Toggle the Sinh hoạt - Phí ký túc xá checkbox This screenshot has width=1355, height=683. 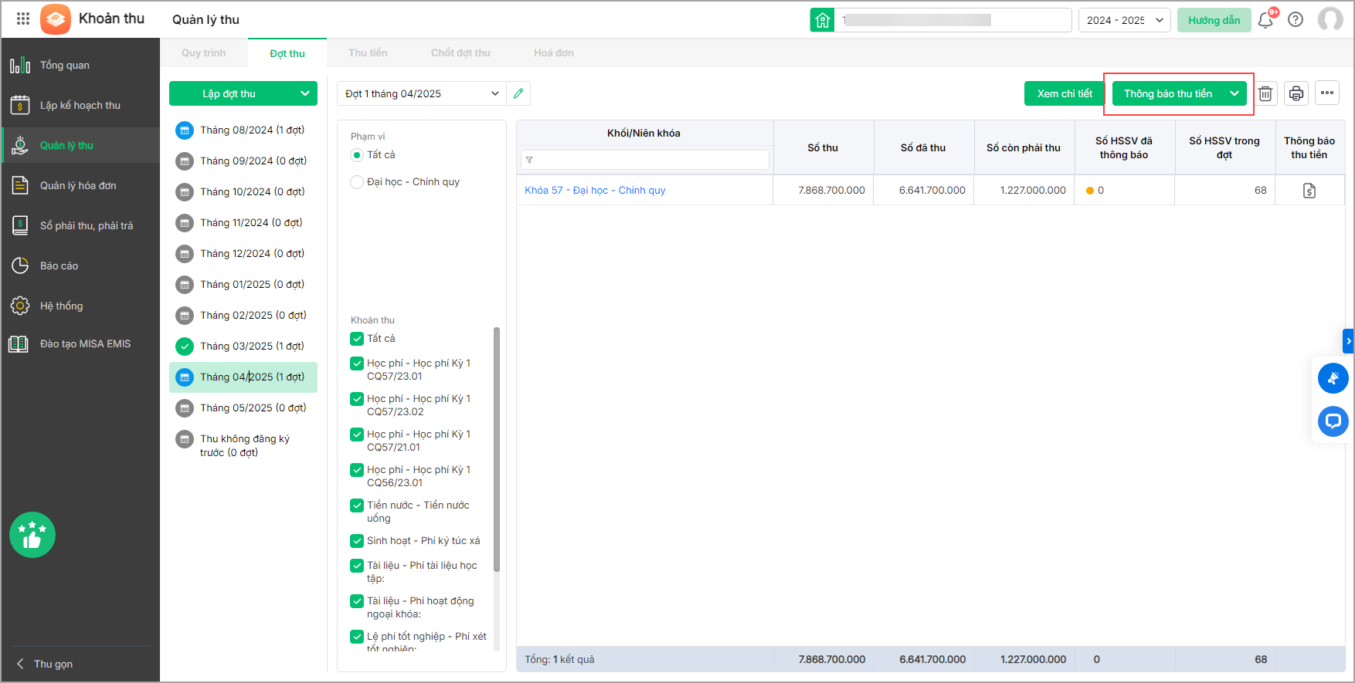click(x=357, y=541)
